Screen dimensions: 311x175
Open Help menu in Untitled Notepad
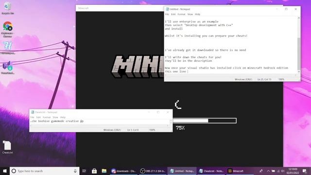pyautogui.click(x=198, y=14)
